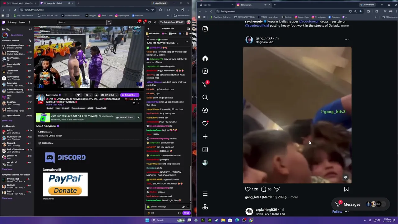This screenshot has height=224, width=398.
Task: Click the 40% off Turbo button
Action: pos(125,118)
